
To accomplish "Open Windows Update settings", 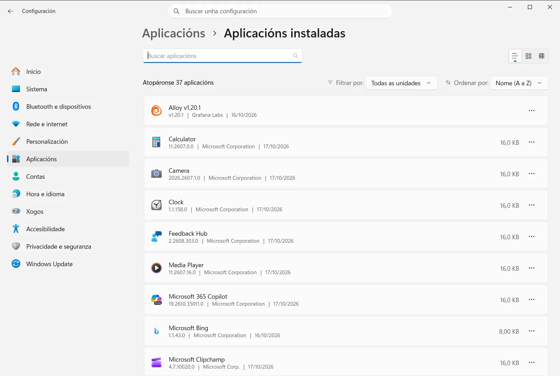I will click(x=68, y=264).
